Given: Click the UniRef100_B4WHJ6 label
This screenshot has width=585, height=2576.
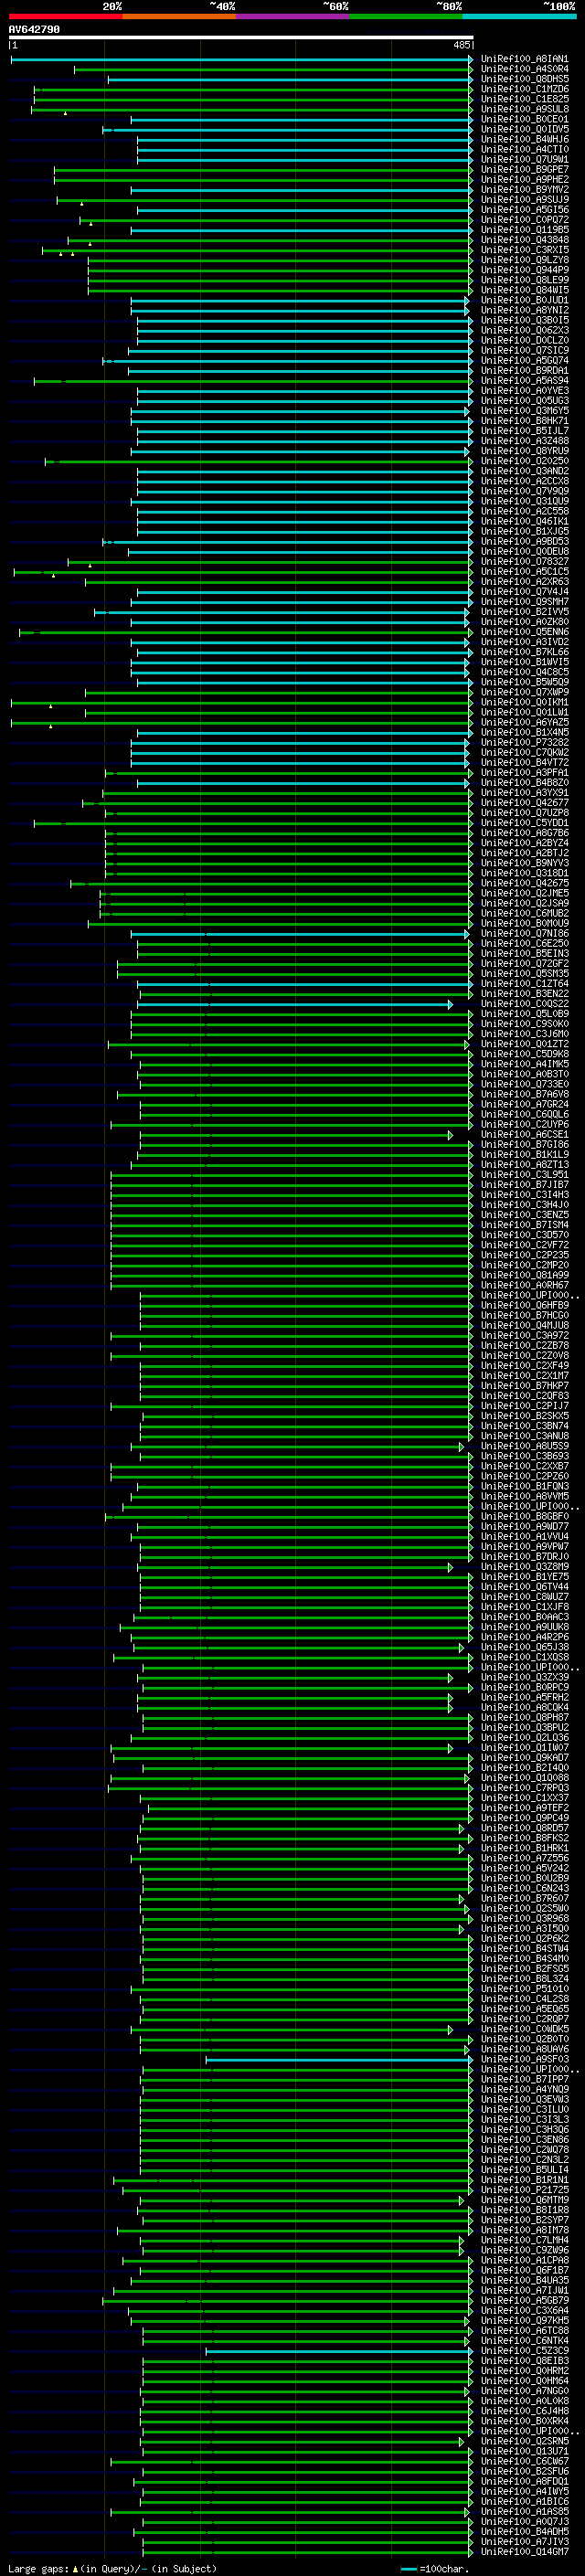Looking at the screenshot, I should pos(524,140).
